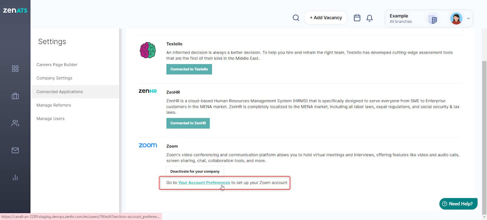
Task: Open the calendar icon in header
Action: click(x=357, y=18)
